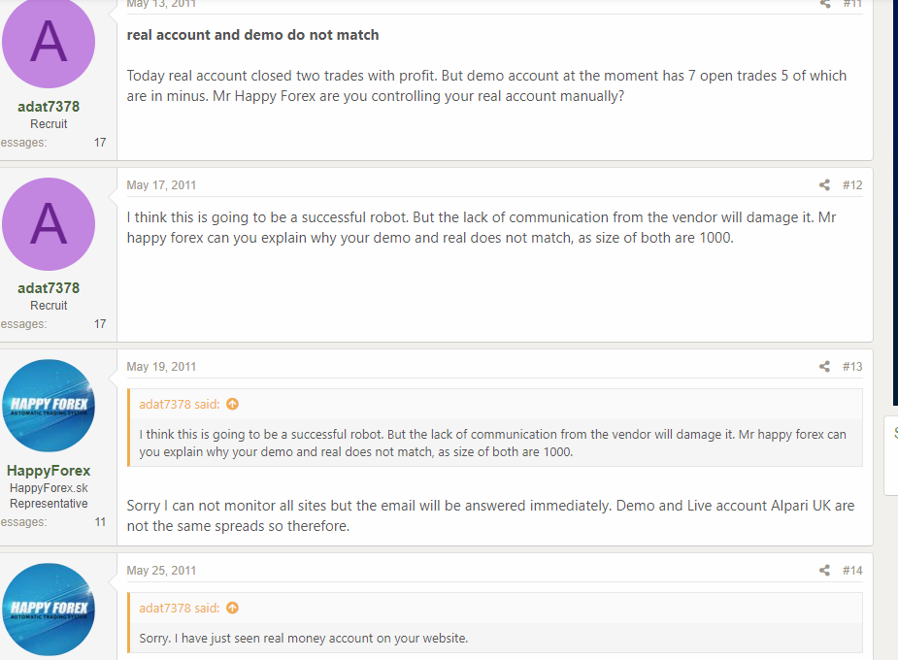The height and width of the screenshot is (660, 898).
Task: Click May 17, 2011 date link
Action: click(x=161, y=185)
